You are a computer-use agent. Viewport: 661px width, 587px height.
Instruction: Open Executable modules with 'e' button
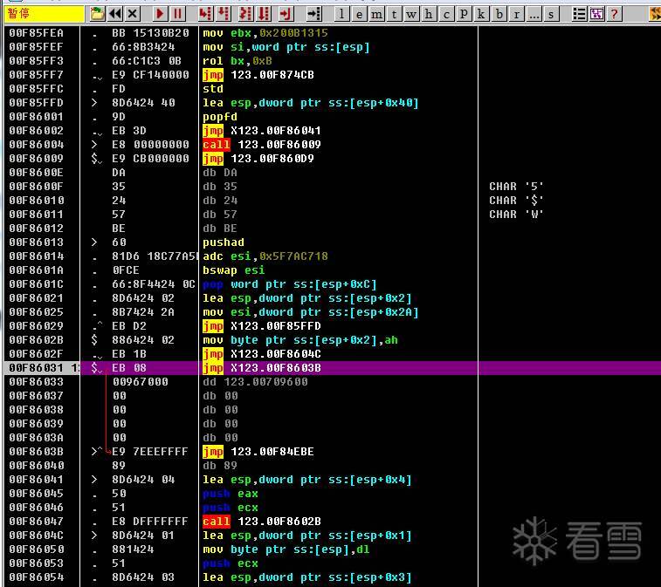(359, 14)
